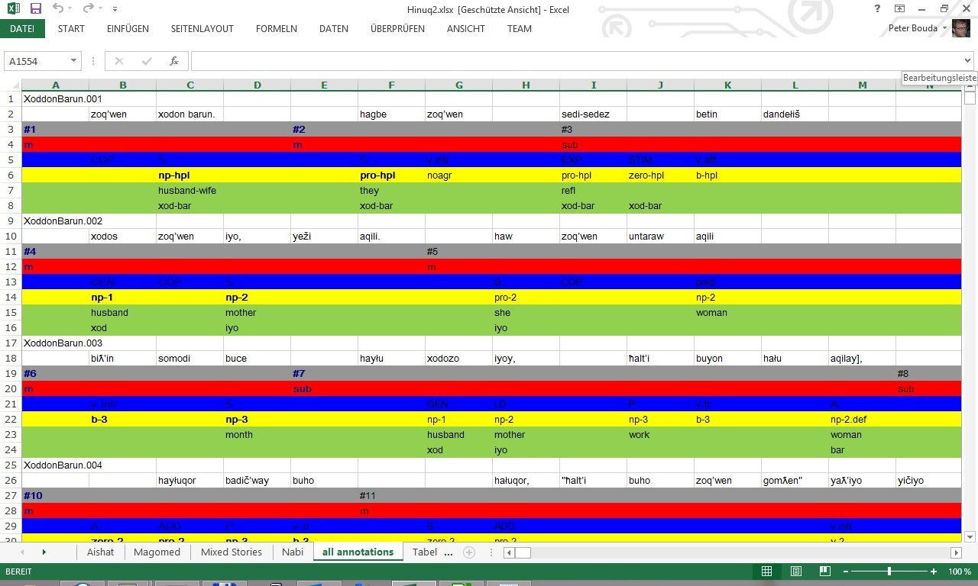Switch to the DATEN ribbon tab
Viewport: 978px width, 586px height.
[334, 29]
